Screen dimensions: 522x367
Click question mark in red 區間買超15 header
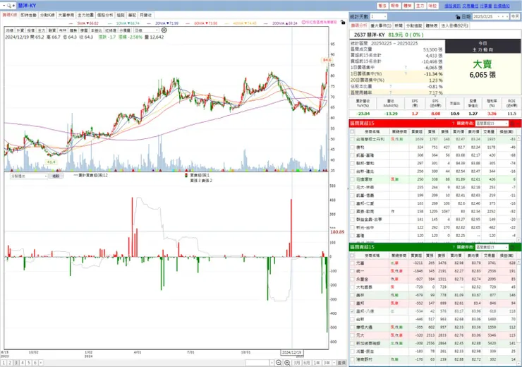[454, 124]
